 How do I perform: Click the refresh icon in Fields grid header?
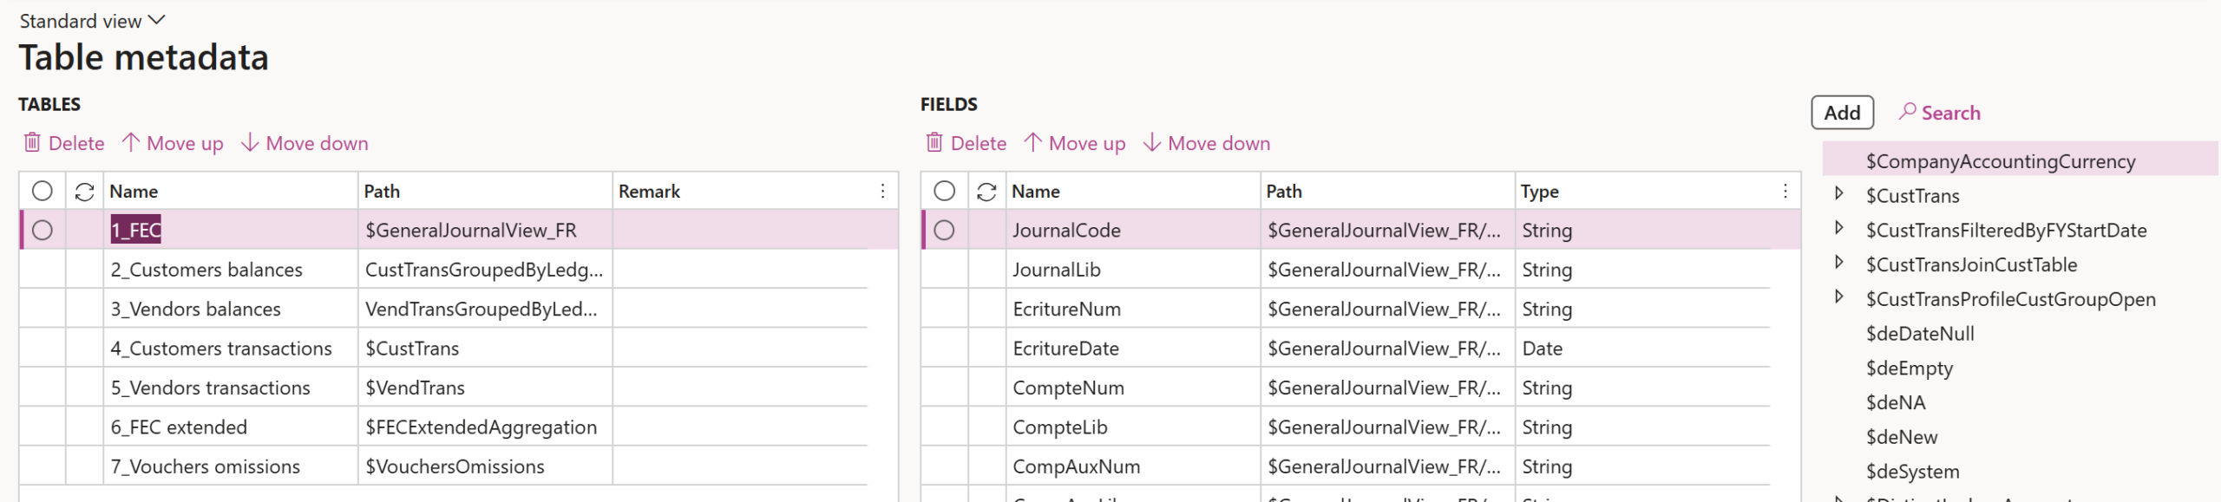[x=986, y=192]
